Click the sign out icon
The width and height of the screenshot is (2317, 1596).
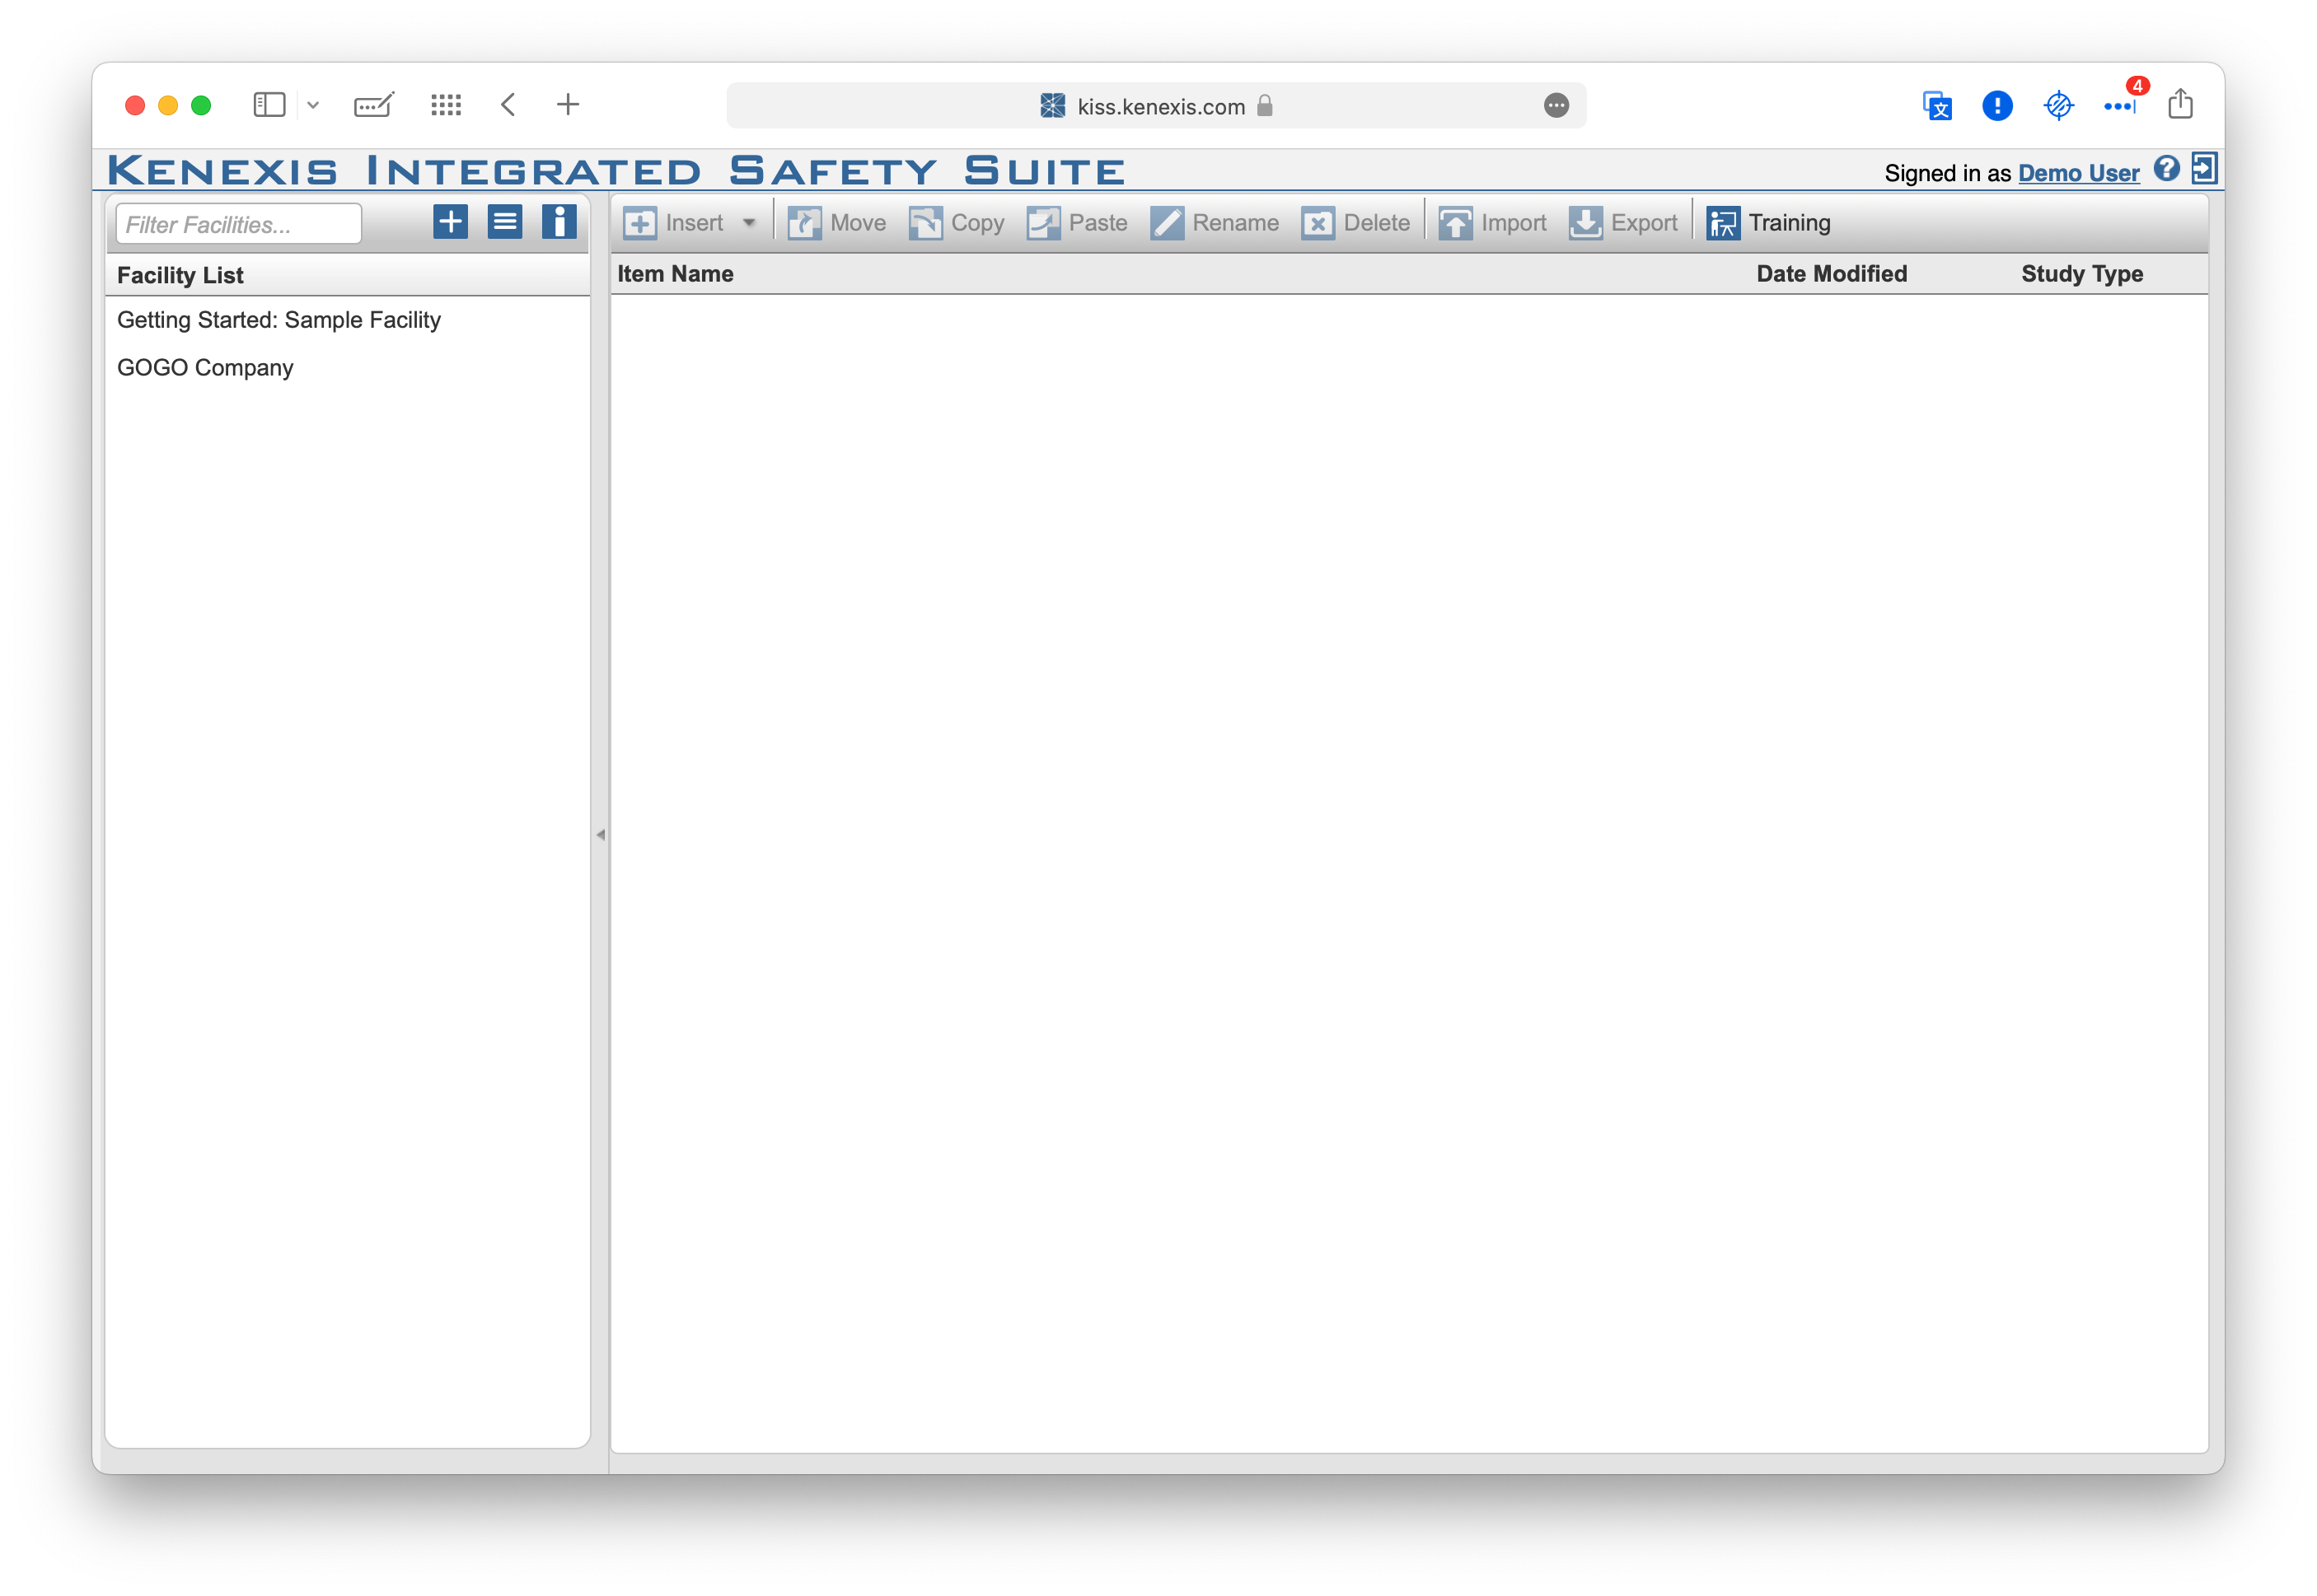click(x=2204, y=168)
